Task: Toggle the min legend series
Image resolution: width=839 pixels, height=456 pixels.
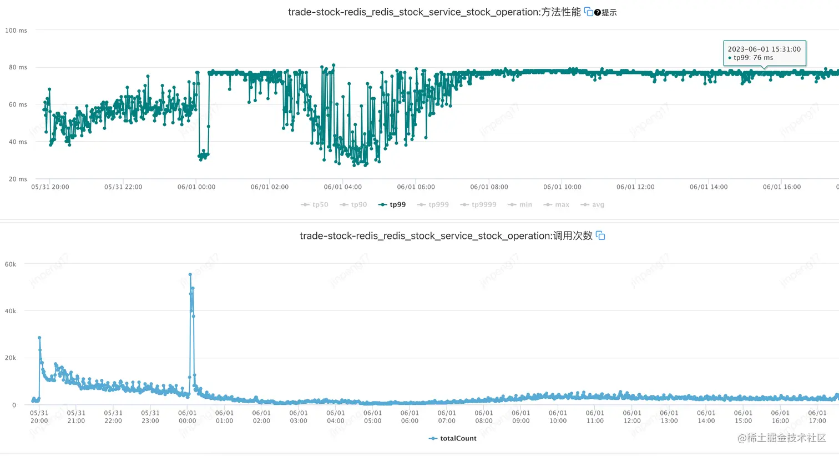Action: pos(520,204)
